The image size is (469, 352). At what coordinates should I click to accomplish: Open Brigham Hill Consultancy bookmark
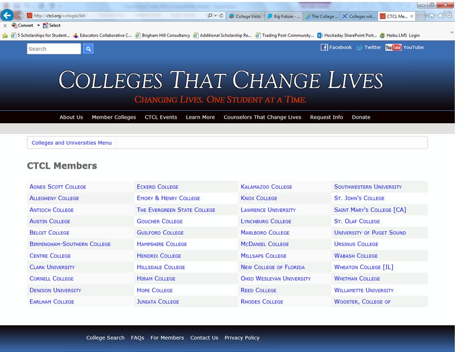163,35
